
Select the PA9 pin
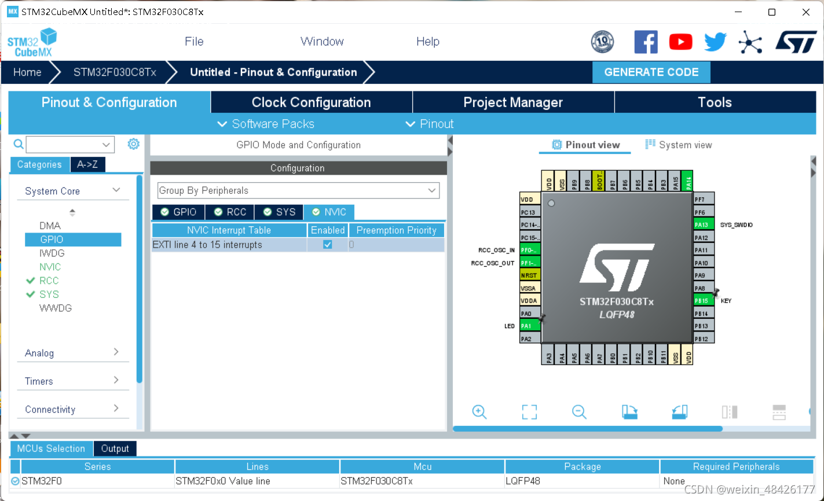coord(704,275)
